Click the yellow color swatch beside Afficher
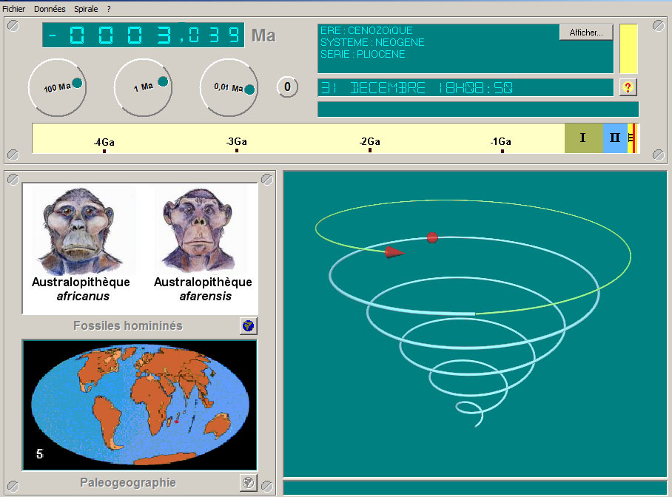 tap(628, 49)
